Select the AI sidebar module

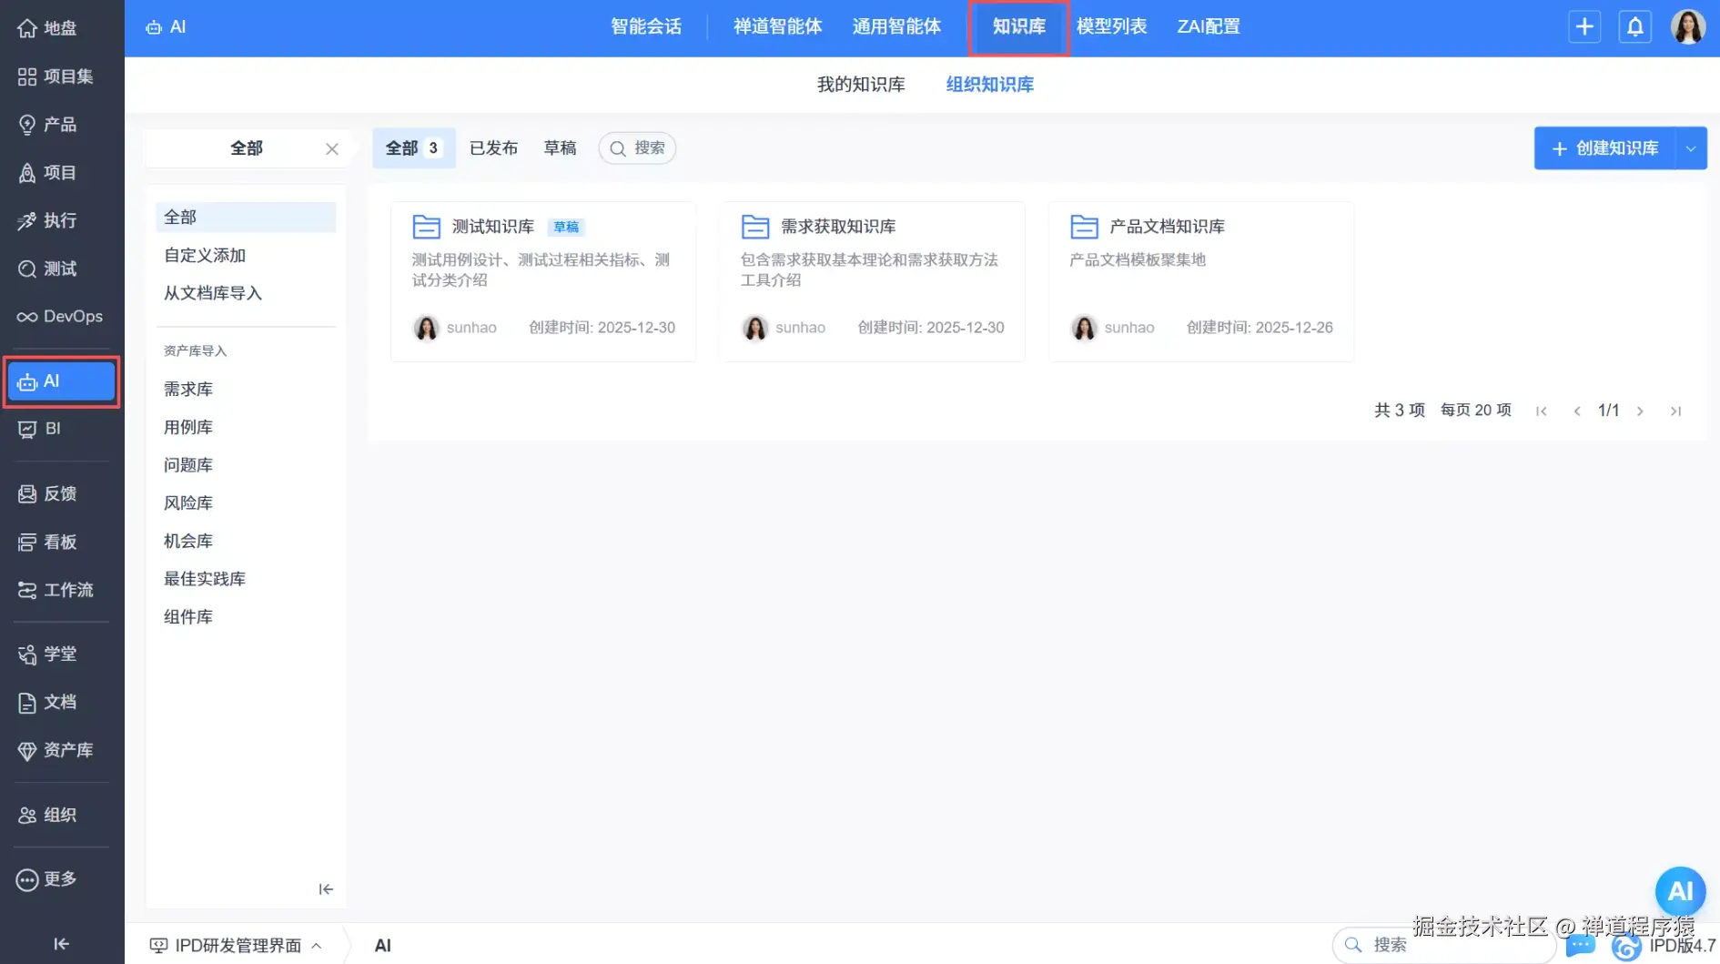pyautogui.click(x=61, y=381)
